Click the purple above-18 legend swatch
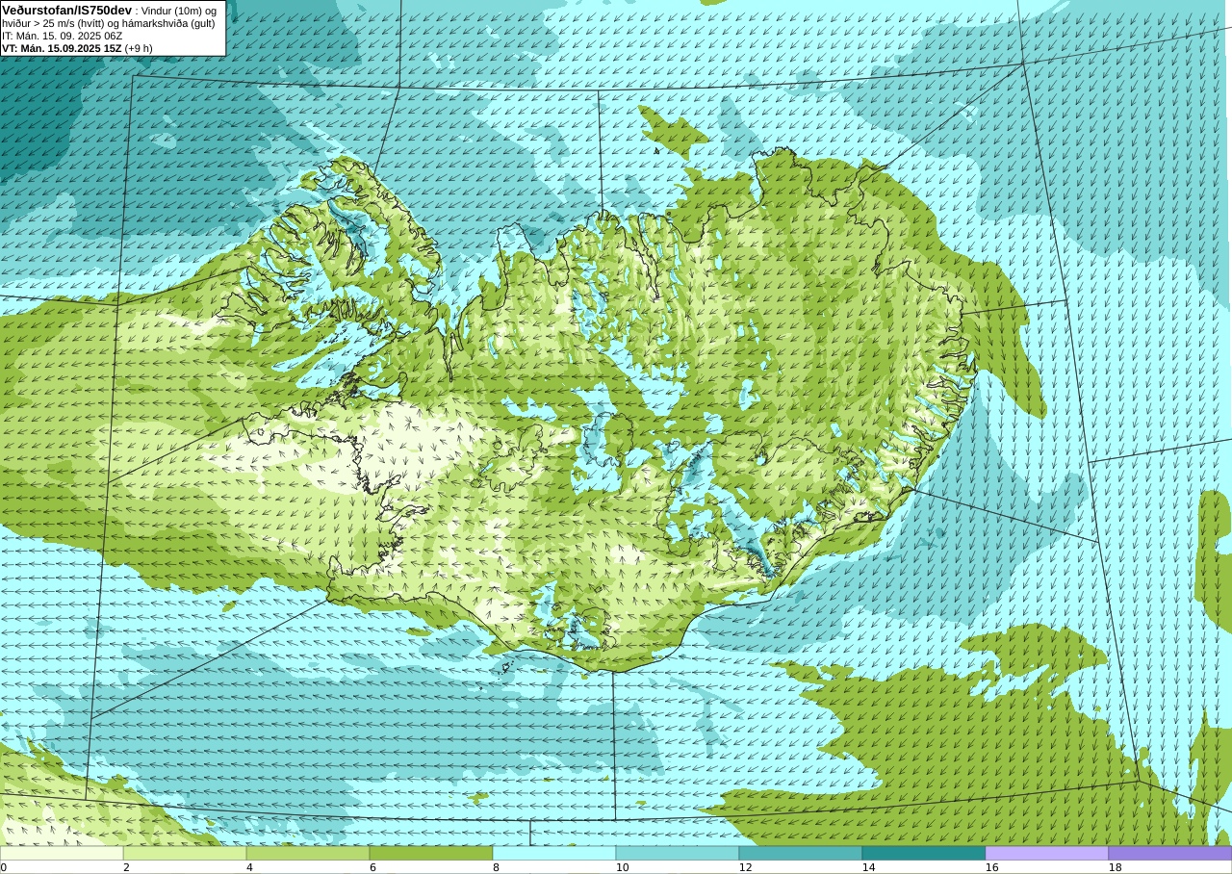The height and width of the screenshot is (874, 1232). point(1170,853)
